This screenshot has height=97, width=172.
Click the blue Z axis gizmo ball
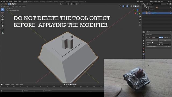point(138,10)
